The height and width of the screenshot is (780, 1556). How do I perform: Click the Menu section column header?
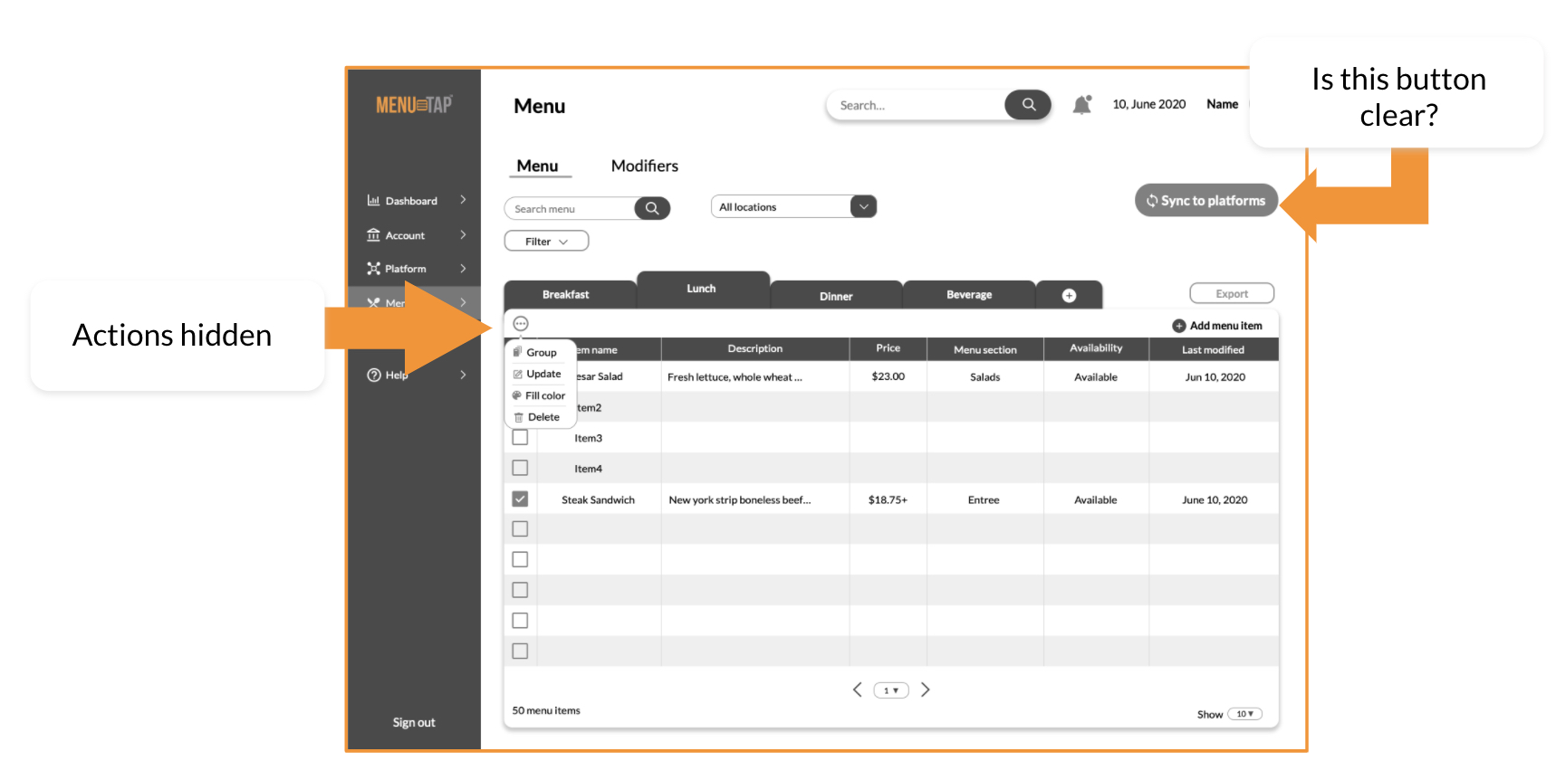[x=985, y=349]
